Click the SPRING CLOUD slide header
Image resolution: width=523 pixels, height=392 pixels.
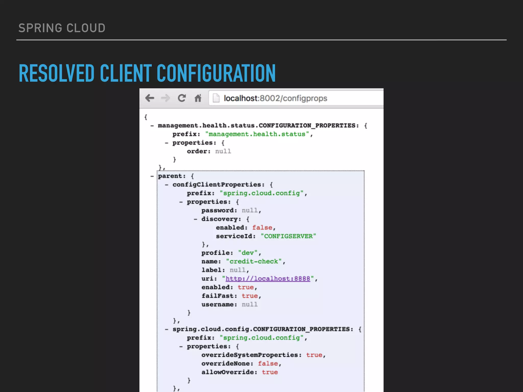point(62,28)
